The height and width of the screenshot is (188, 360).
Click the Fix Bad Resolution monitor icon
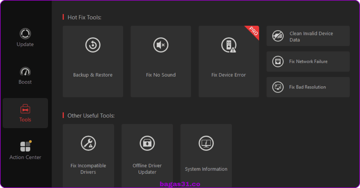[x=278, y=87]
